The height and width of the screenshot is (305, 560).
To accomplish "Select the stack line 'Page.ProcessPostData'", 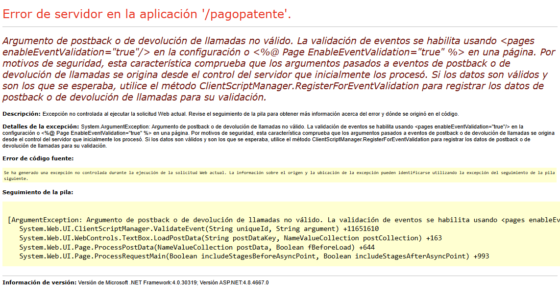I will coord(197,248).
